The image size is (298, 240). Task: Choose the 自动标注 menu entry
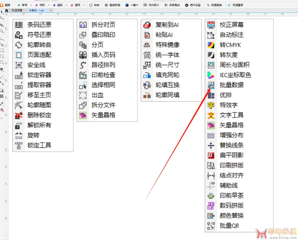(239, 35)
